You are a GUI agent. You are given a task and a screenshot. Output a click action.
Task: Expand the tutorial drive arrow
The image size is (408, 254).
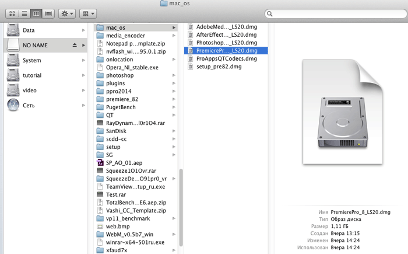(x=83, y=75)
